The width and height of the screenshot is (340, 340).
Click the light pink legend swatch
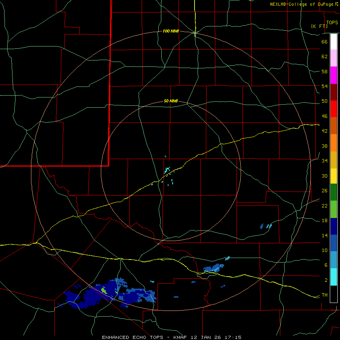pyautogui.click(x=334, y=58)
